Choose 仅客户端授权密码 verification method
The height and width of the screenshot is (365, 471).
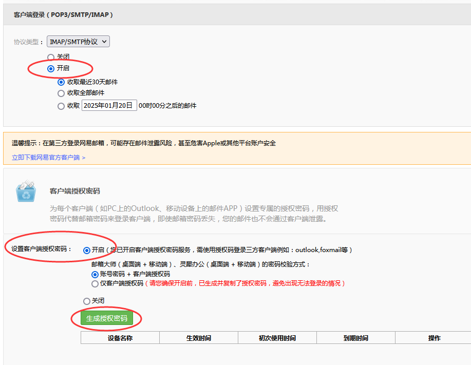click(x=93, y=283)
